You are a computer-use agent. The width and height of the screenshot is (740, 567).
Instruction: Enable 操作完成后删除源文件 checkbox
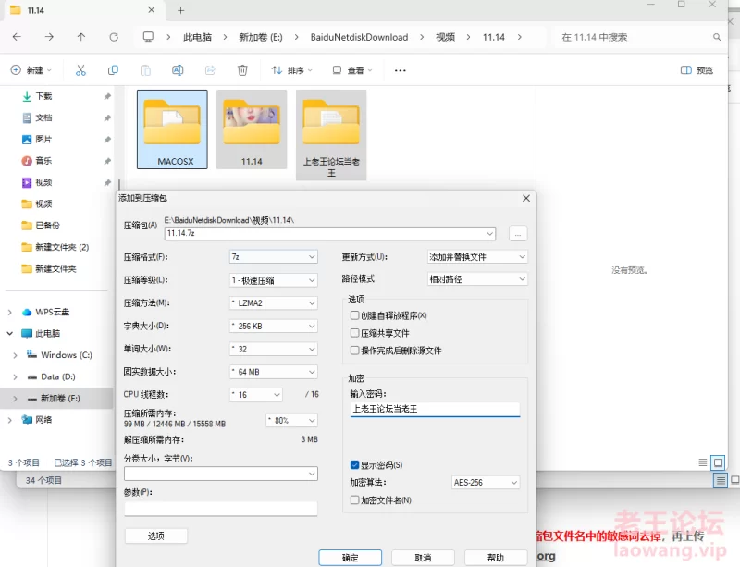pyautogui.click(x=354, y=351)
